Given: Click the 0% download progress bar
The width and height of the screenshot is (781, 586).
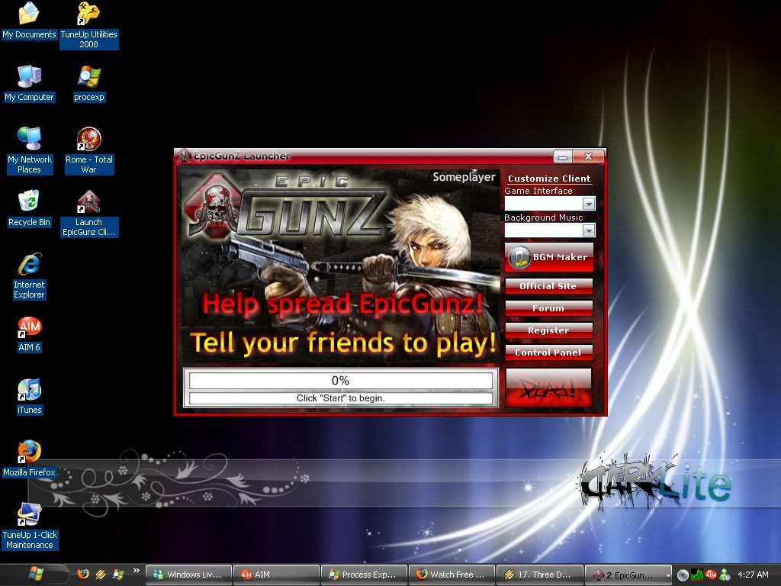Looking at the screenshot, I should tap(340, 380).
